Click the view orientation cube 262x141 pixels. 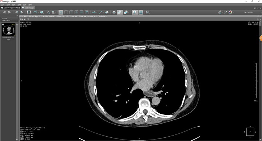(x=250, y=132)
